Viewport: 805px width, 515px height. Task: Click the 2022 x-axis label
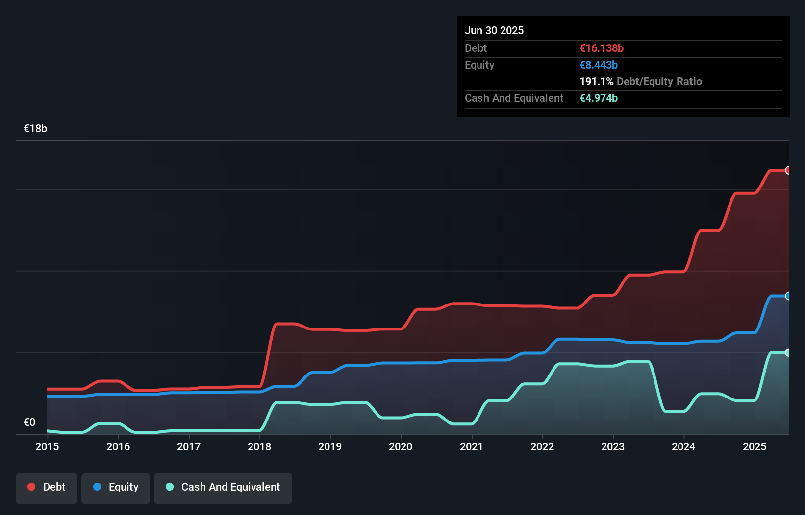coord(542,446)
